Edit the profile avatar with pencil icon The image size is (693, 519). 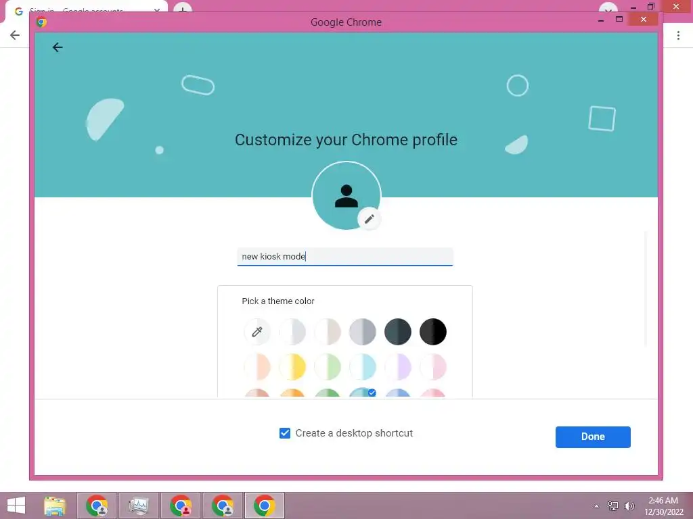click(x=369, y=218)
